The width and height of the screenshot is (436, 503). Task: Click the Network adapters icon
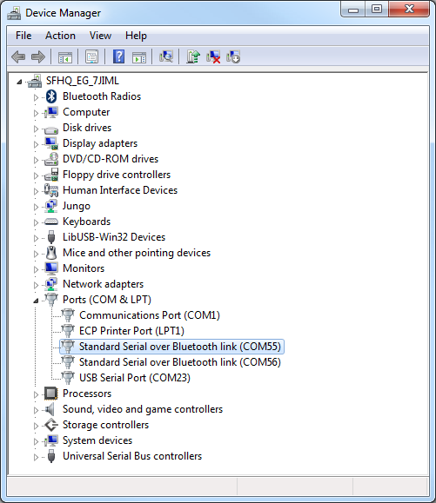point(51,284)
